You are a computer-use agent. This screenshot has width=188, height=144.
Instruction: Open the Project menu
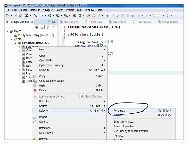click(x=70, y=10)
